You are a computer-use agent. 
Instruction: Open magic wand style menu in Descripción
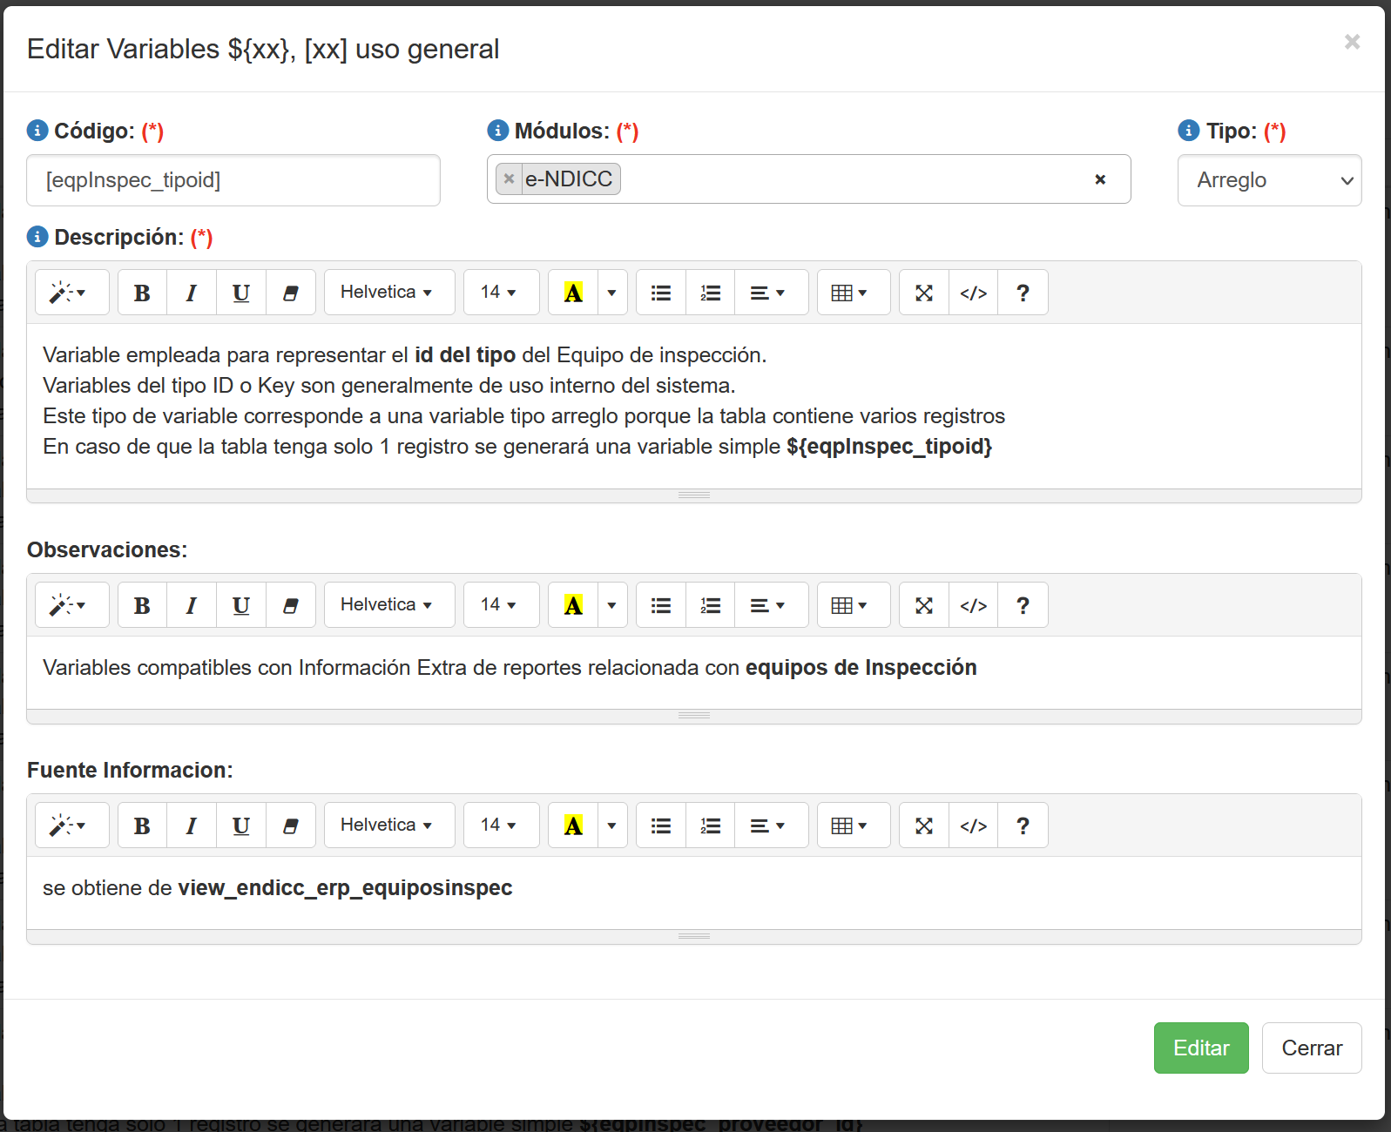(68, 293)
